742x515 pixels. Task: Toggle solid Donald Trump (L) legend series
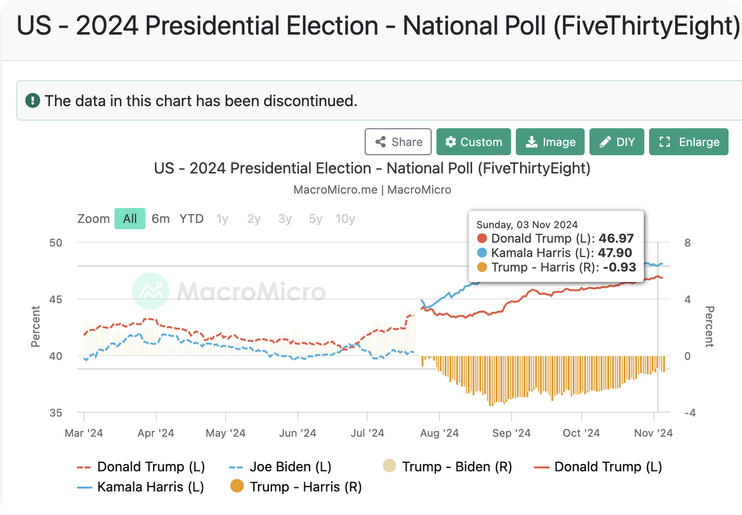coord(598,467)
